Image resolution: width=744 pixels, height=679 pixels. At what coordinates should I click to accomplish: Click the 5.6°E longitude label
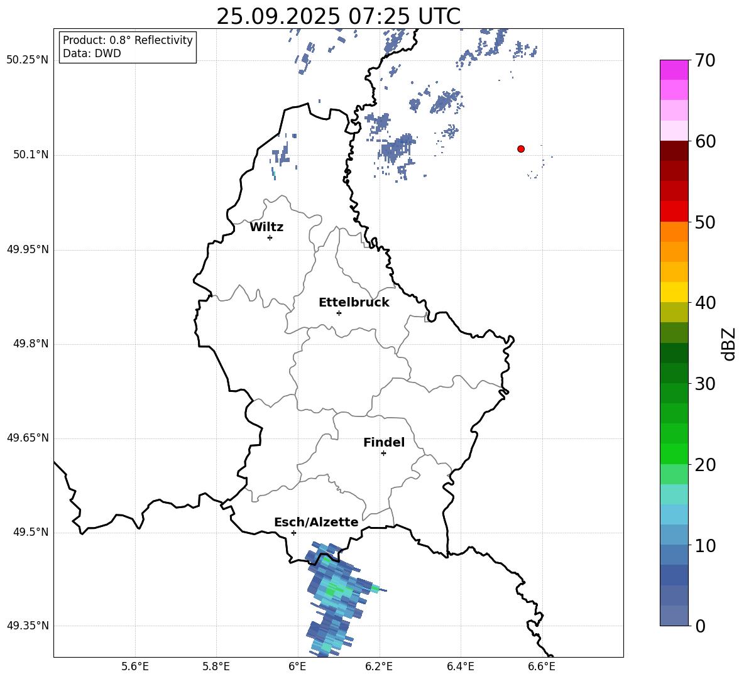(135, 667)
